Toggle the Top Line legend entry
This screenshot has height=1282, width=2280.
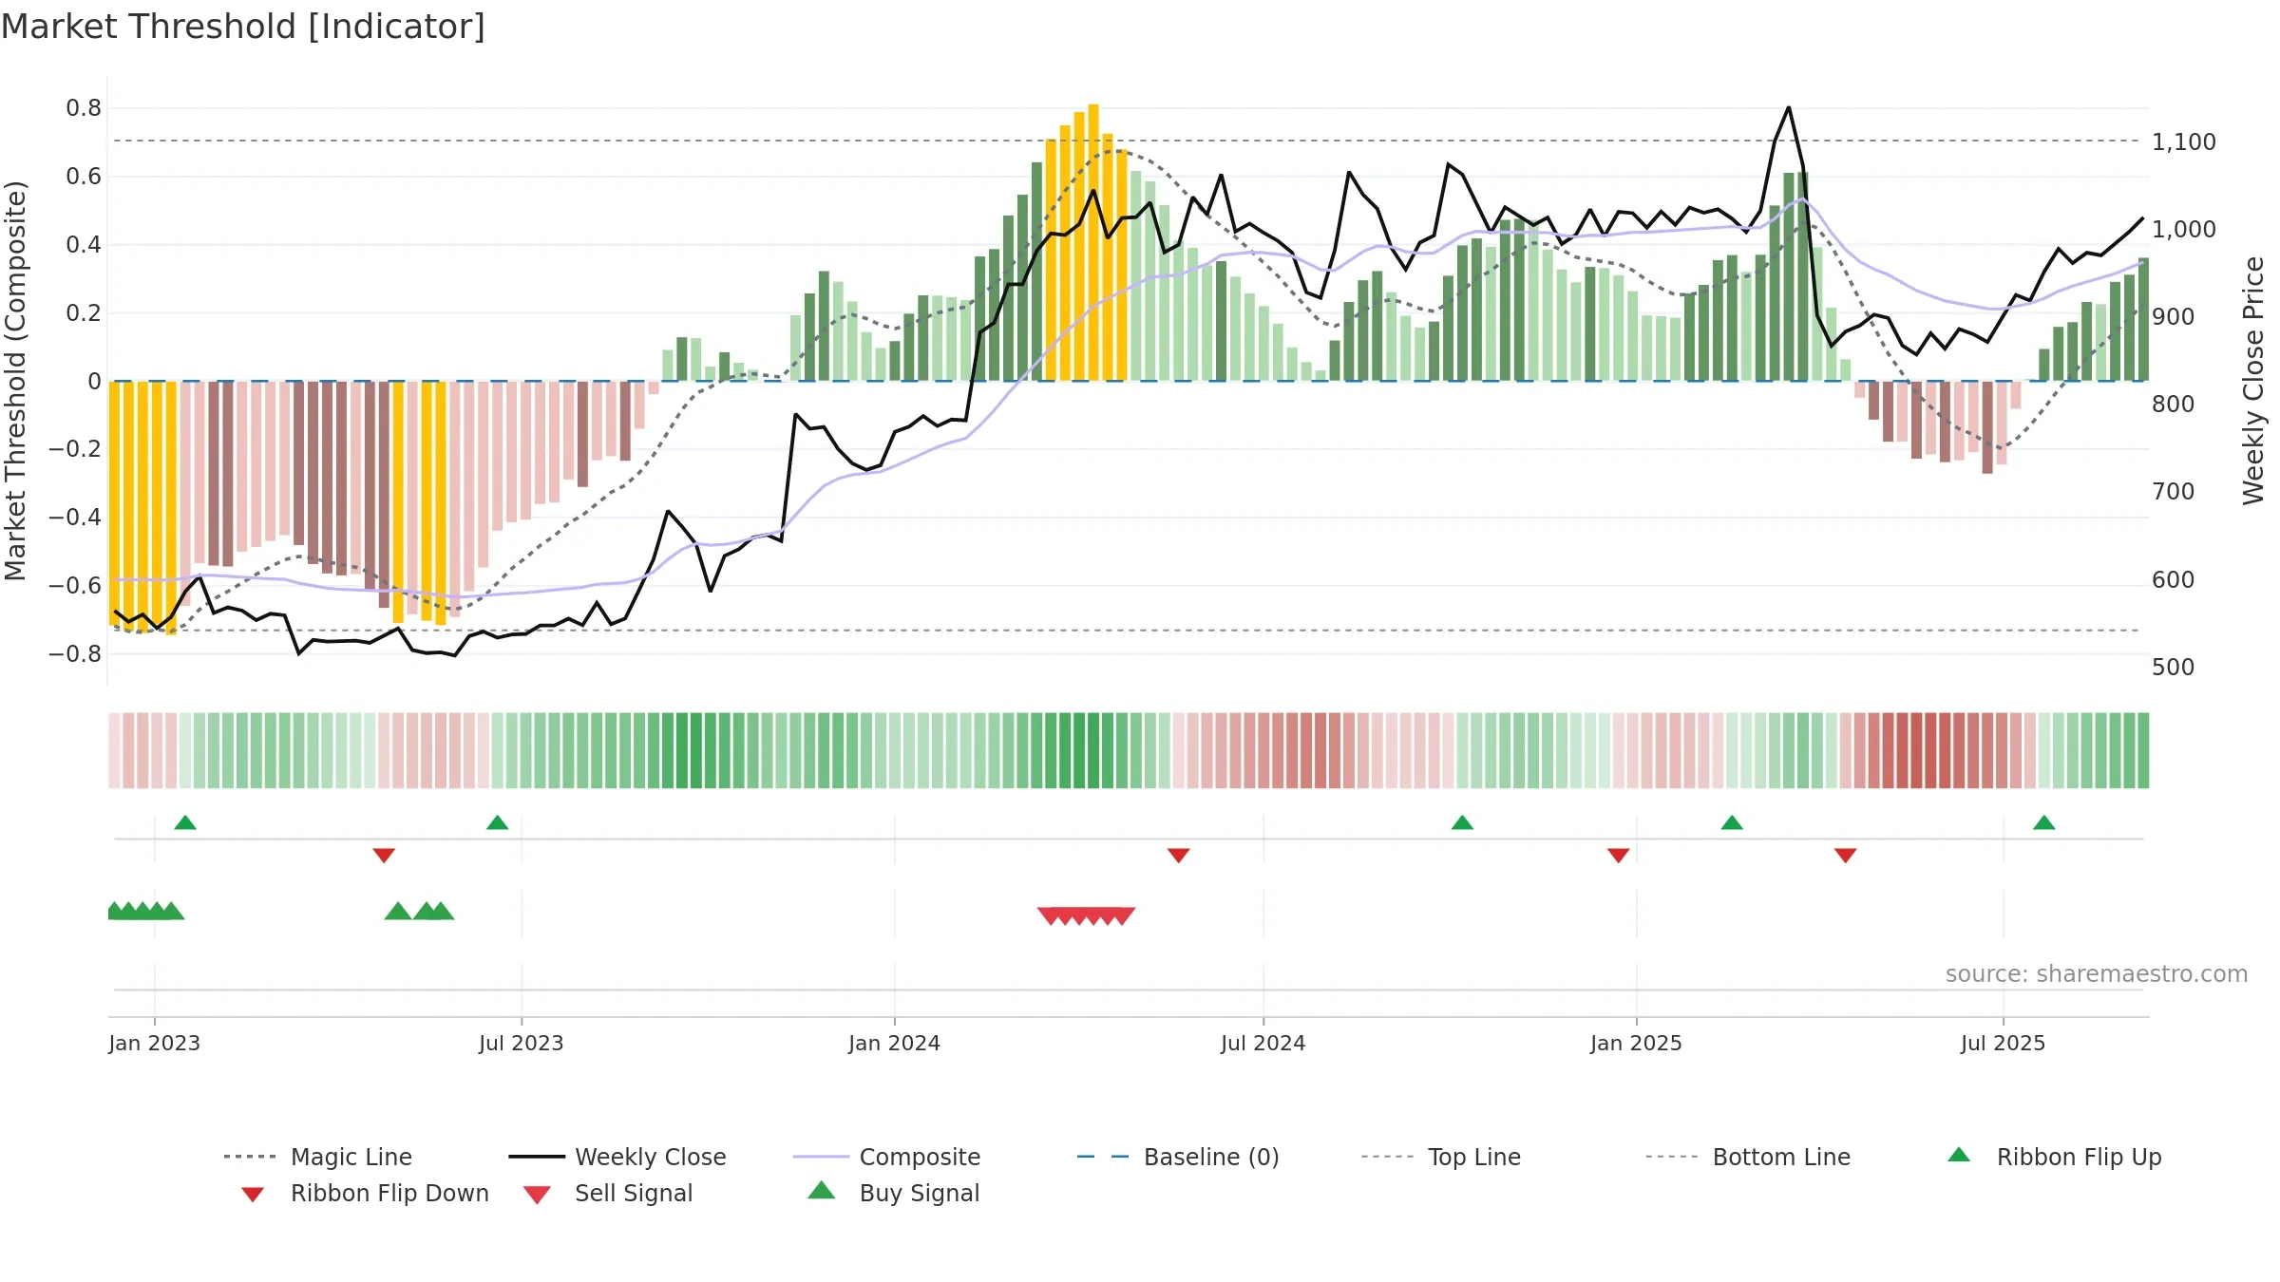pyautogui.click(x=1440, y=1157)
